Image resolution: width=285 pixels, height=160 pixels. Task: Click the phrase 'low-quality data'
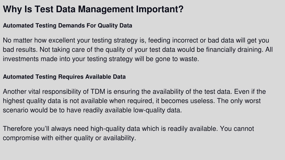(x=157, y=110)
